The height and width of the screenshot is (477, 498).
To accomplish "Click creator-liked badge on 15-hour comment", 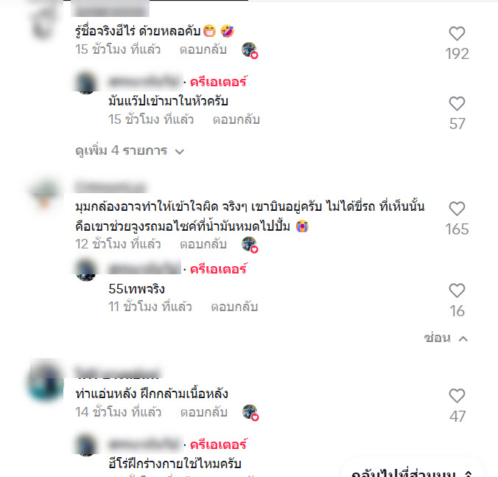I will click(250, 50).
